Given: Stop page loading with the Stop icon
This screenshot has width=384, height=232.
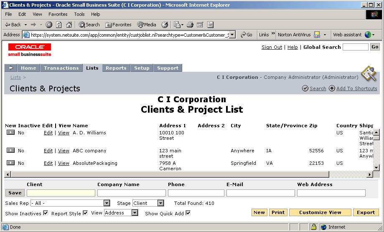Looking at the screenshot, I should (49, 25).
